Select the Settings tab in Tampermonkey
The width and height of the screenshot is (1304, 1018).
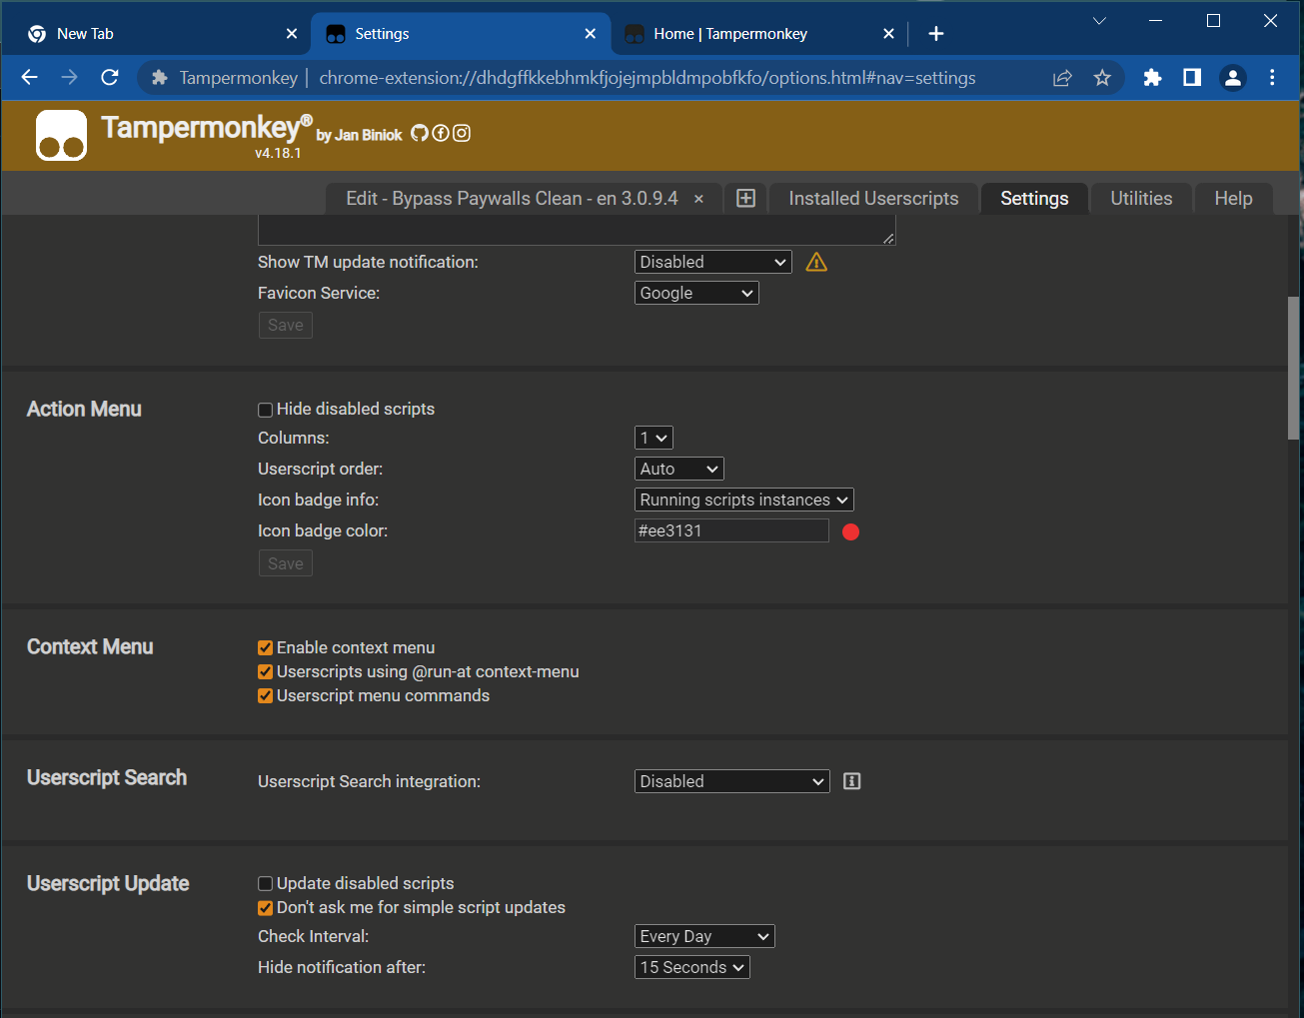click(x=1034, y=199)
